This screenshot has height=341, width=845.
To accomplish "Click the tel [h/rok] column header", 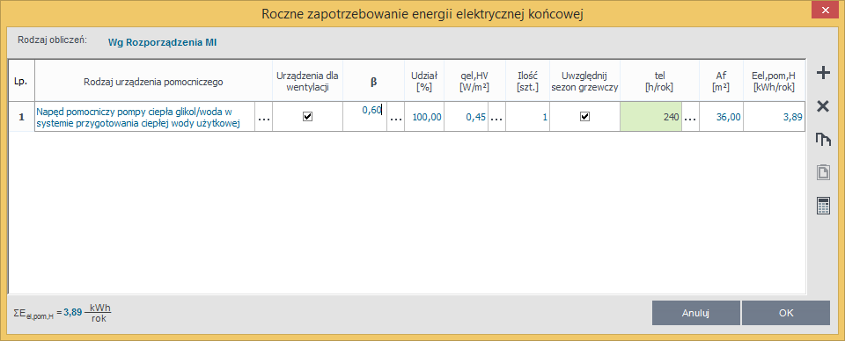I will point(659,82).
